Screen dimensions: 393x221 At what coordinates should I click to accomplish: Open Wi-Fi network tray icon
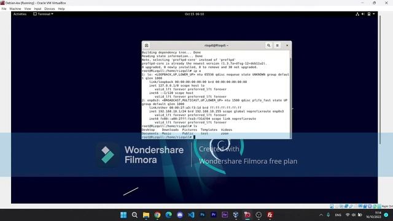pyautogui.click(x=348, y=215)
